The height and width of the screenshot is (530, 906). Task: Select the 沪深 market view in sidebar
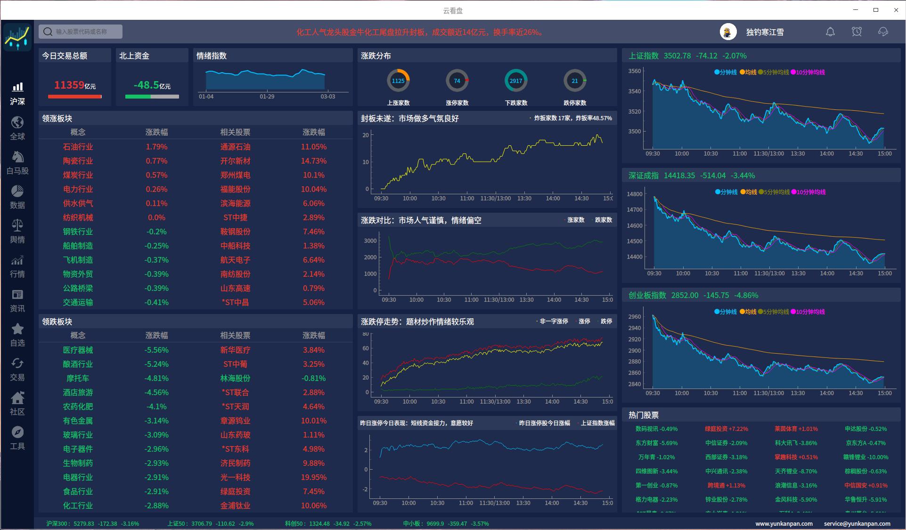pyautogui.click(x=17, y=92)
